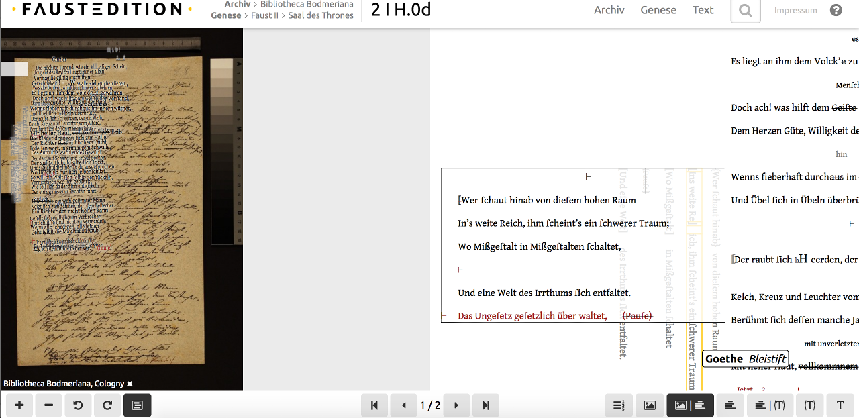859x418 pixels.
Task: Zoom in on the facsimile with the plus button
Action: click(19, 405)
